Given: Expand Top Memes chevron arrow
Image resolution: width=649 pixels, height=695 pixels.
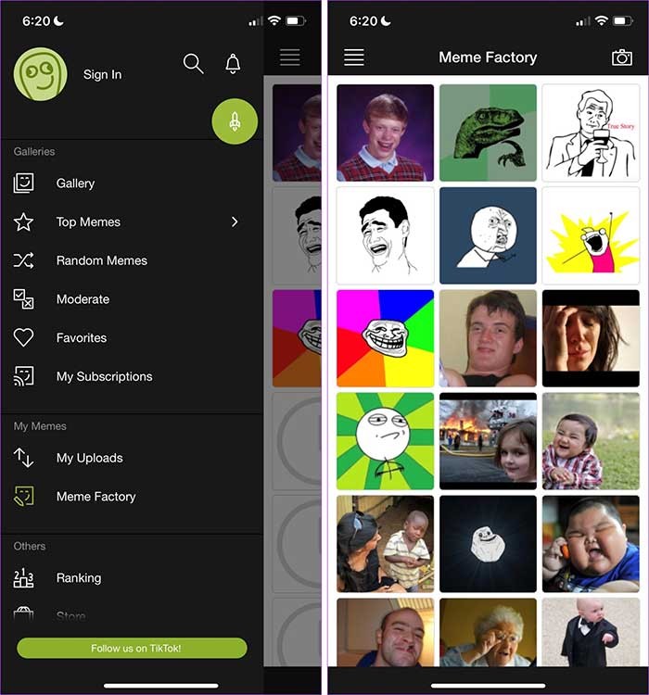Looking at the screenshot, I should (x=235, y=222).
